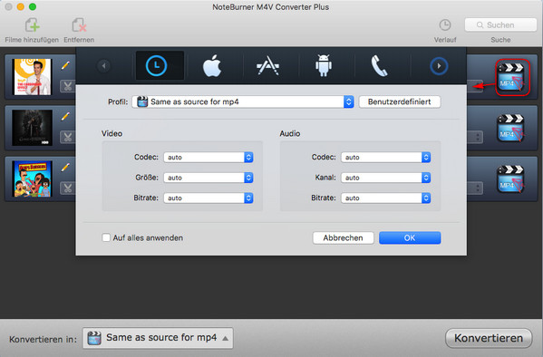Screen dimensions: 543x357
Task: Click the first movie's pencil edit icon
Action: (65, 65)
